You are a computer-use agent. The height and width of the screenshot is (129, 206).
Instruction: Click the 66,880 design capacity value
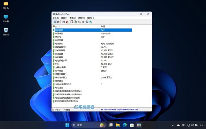click(x=107, y=57)
